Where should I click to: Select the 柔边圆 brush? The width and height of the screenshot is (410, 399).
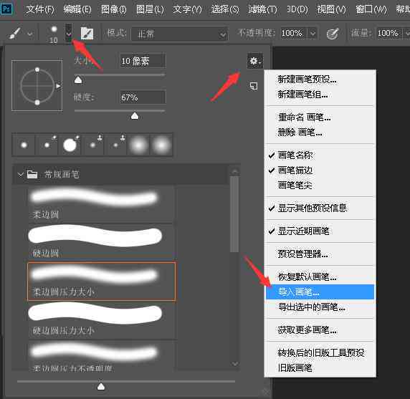pyautogui.click(x=101, y=204)
